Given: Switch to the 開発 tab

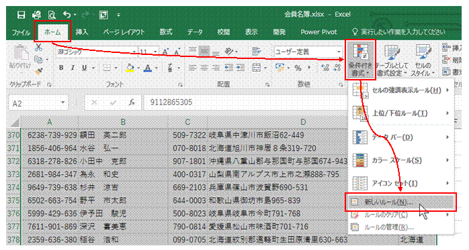Looking at the screenshot, I should click(279, 32).
